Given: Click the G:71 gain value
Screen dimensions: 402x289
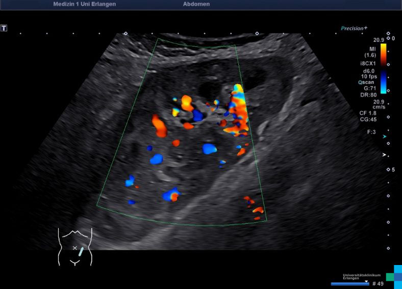Looking at the screenshot, I should click(370, 88).
